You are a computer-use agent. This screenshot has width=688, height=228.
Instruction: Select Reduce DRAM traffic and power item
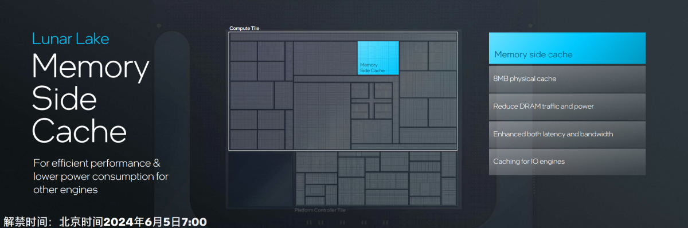coord(567,107)
